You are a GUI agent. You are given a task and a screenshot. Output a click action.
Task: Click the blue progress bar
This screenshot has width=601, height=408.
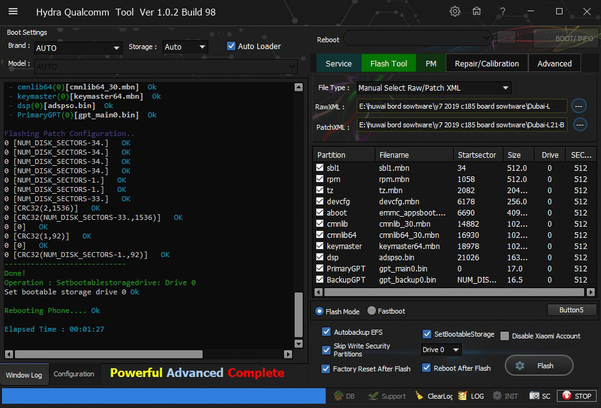click(x=163, y=396)
